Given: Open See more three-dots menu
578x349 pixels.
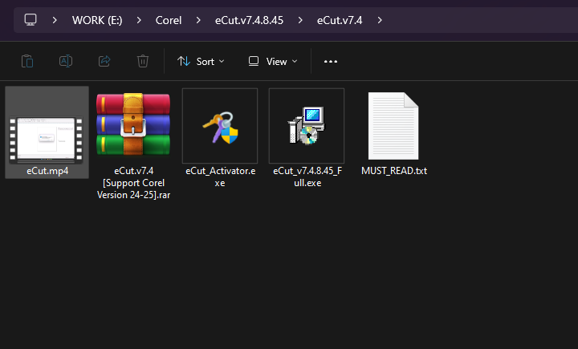Looking at the screenshot, I should (331, 62).
